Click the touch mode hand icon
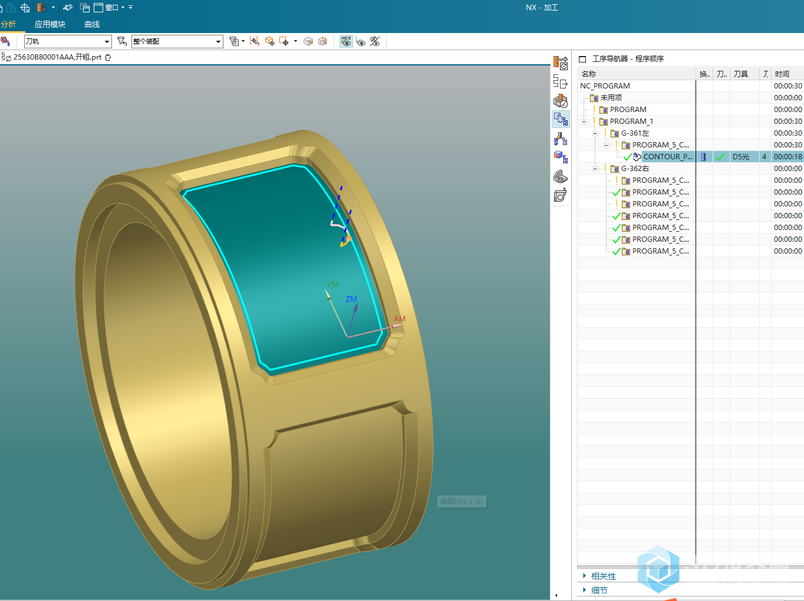Viewport: 804px width, 601px height. tap(68, 8)
